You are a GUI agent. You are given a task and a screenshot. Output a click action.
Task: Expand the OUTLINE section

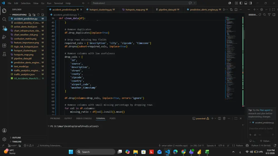click(x=16, y=138)
